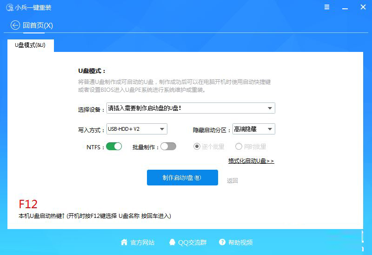Screen dimensions: 372x255
Task: Click the 选择设备： label
Action: (x=91, y=109)
